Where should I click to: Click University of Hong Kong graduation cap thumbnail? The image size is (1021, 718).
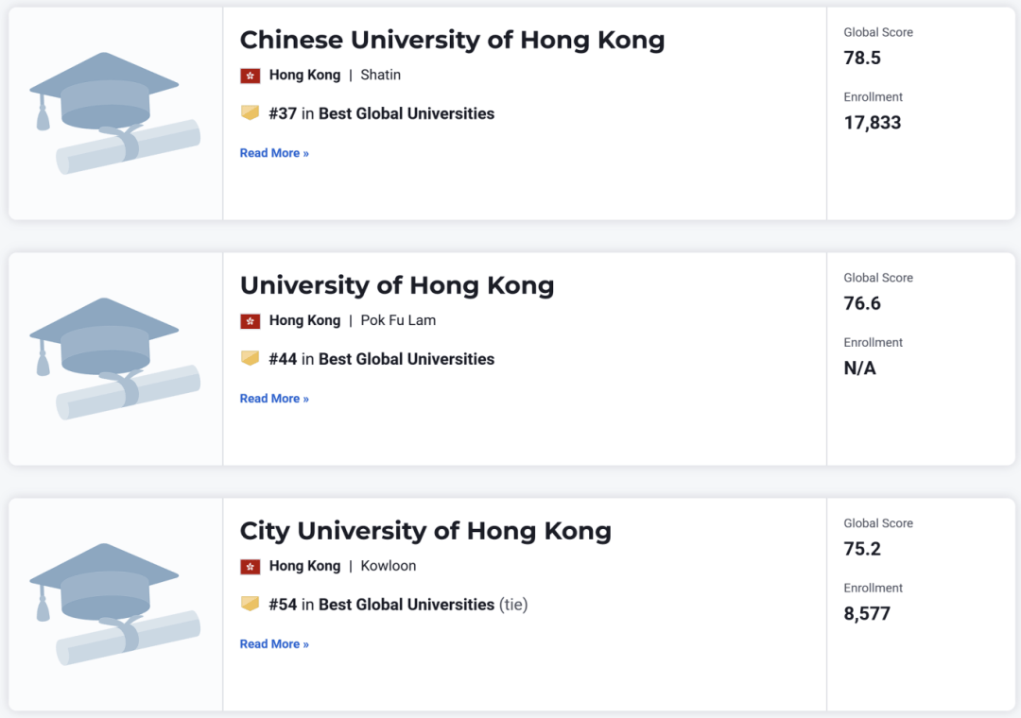pyautogui.click(x=115, y=359)
